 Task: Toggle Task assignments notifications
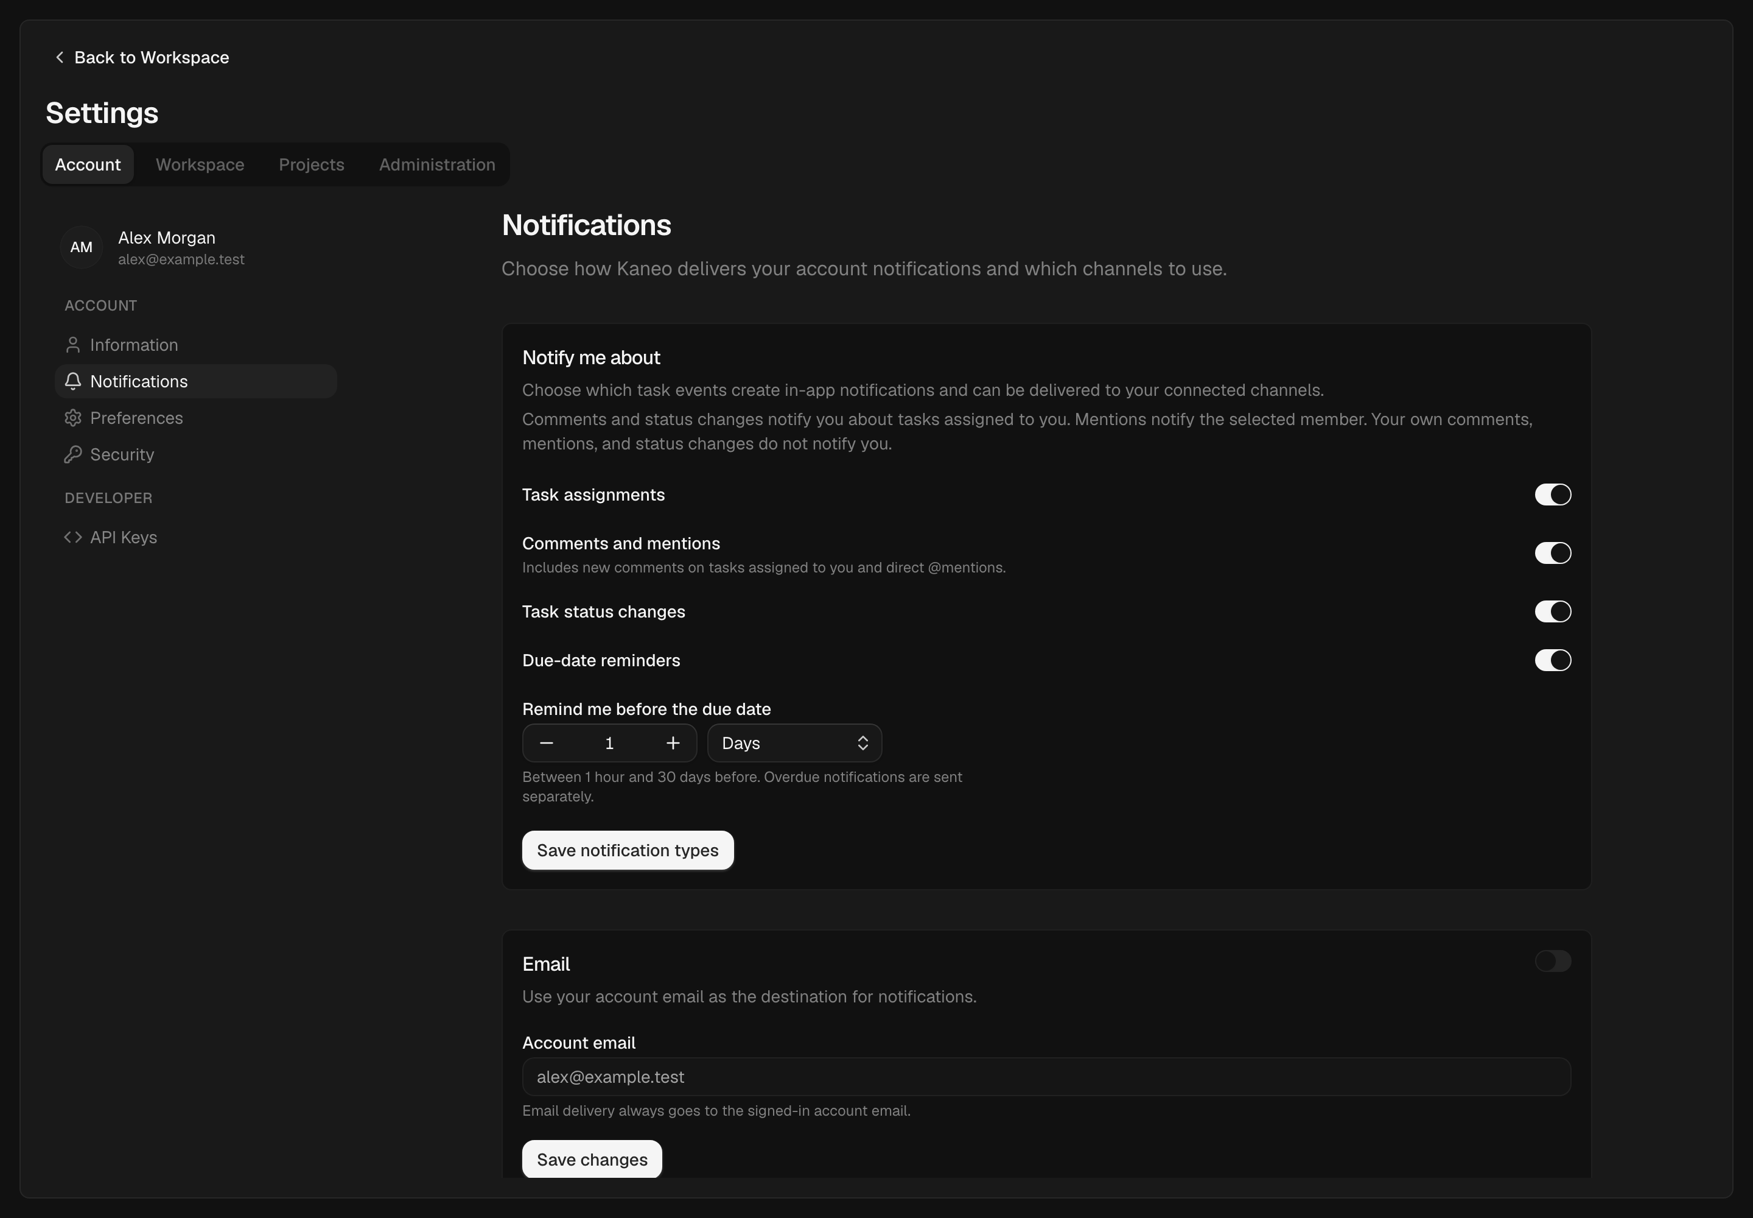(x=1552, y=495)
